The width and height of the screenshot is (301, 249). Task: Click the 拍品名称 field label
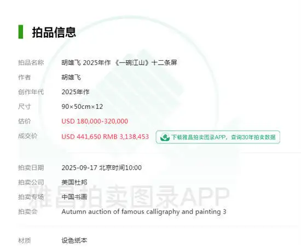[x=31, y=62]
